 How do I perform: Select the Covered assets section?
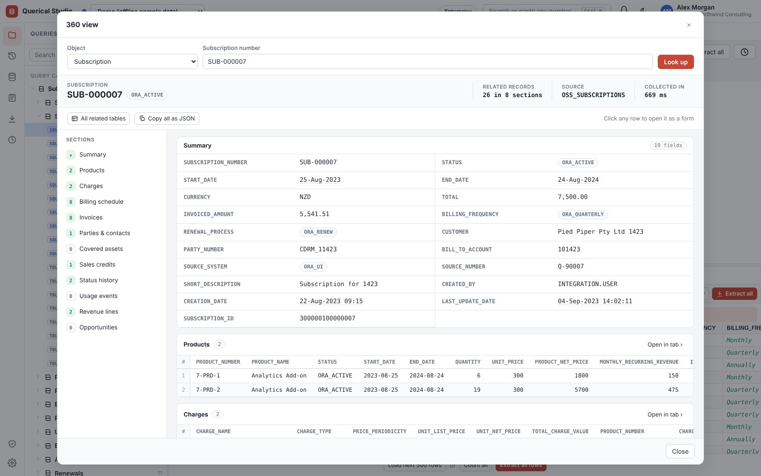(112, 249)
